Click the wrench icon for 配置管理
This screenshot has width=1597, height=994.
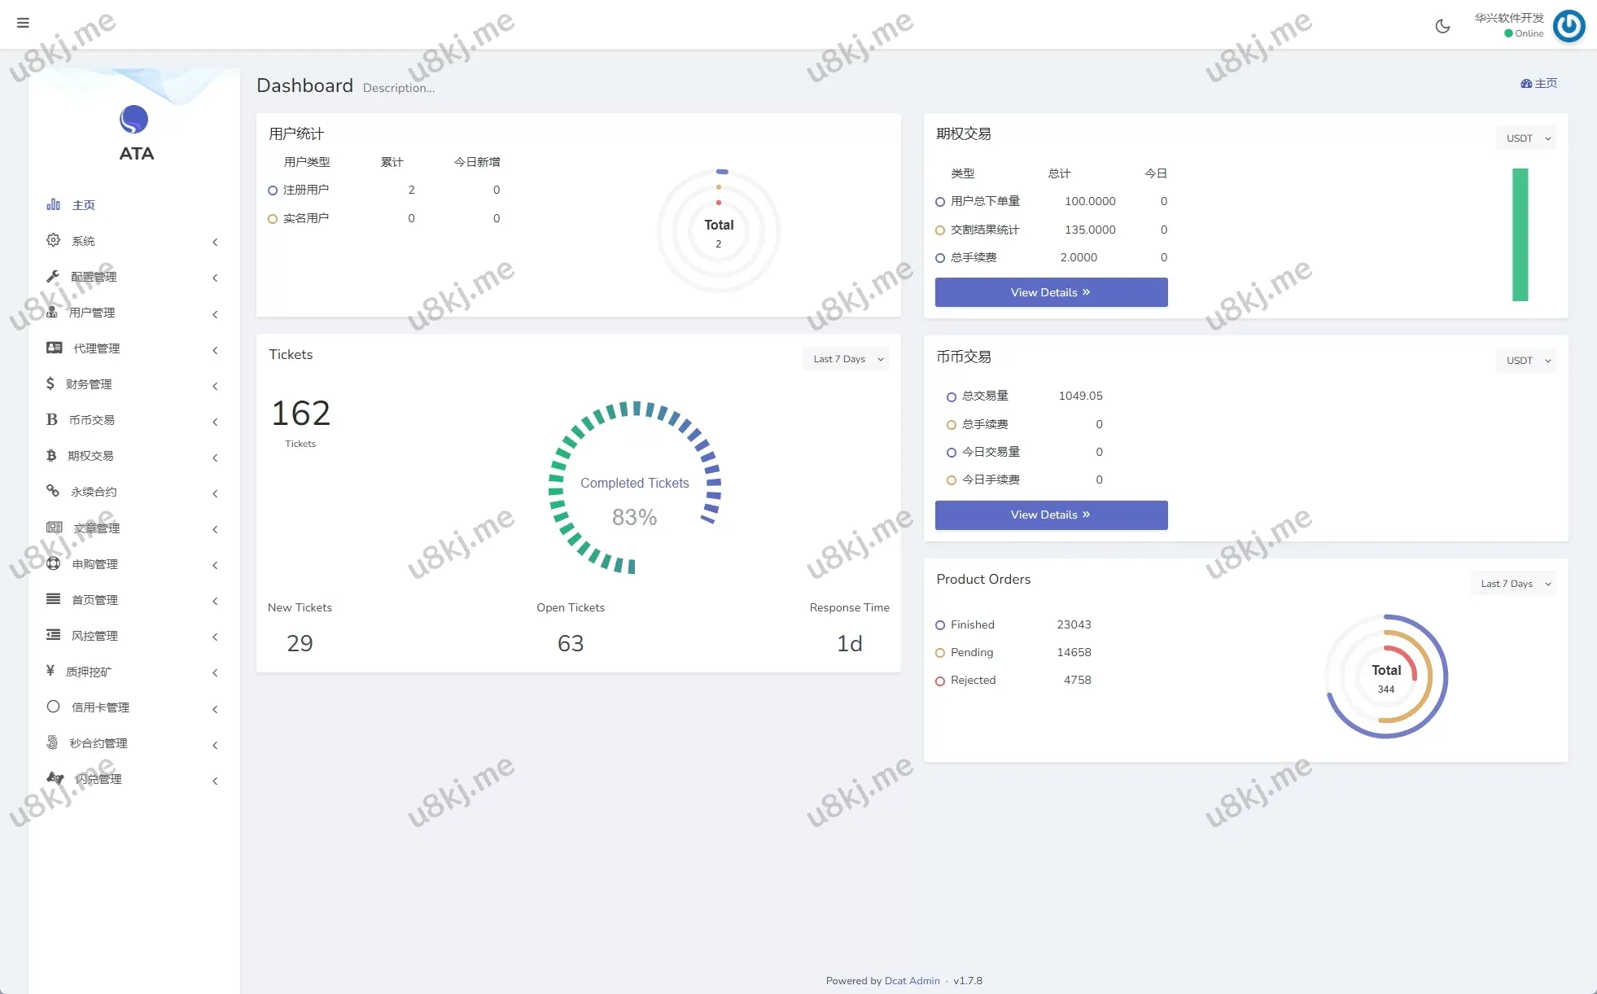tap(53, 277)
